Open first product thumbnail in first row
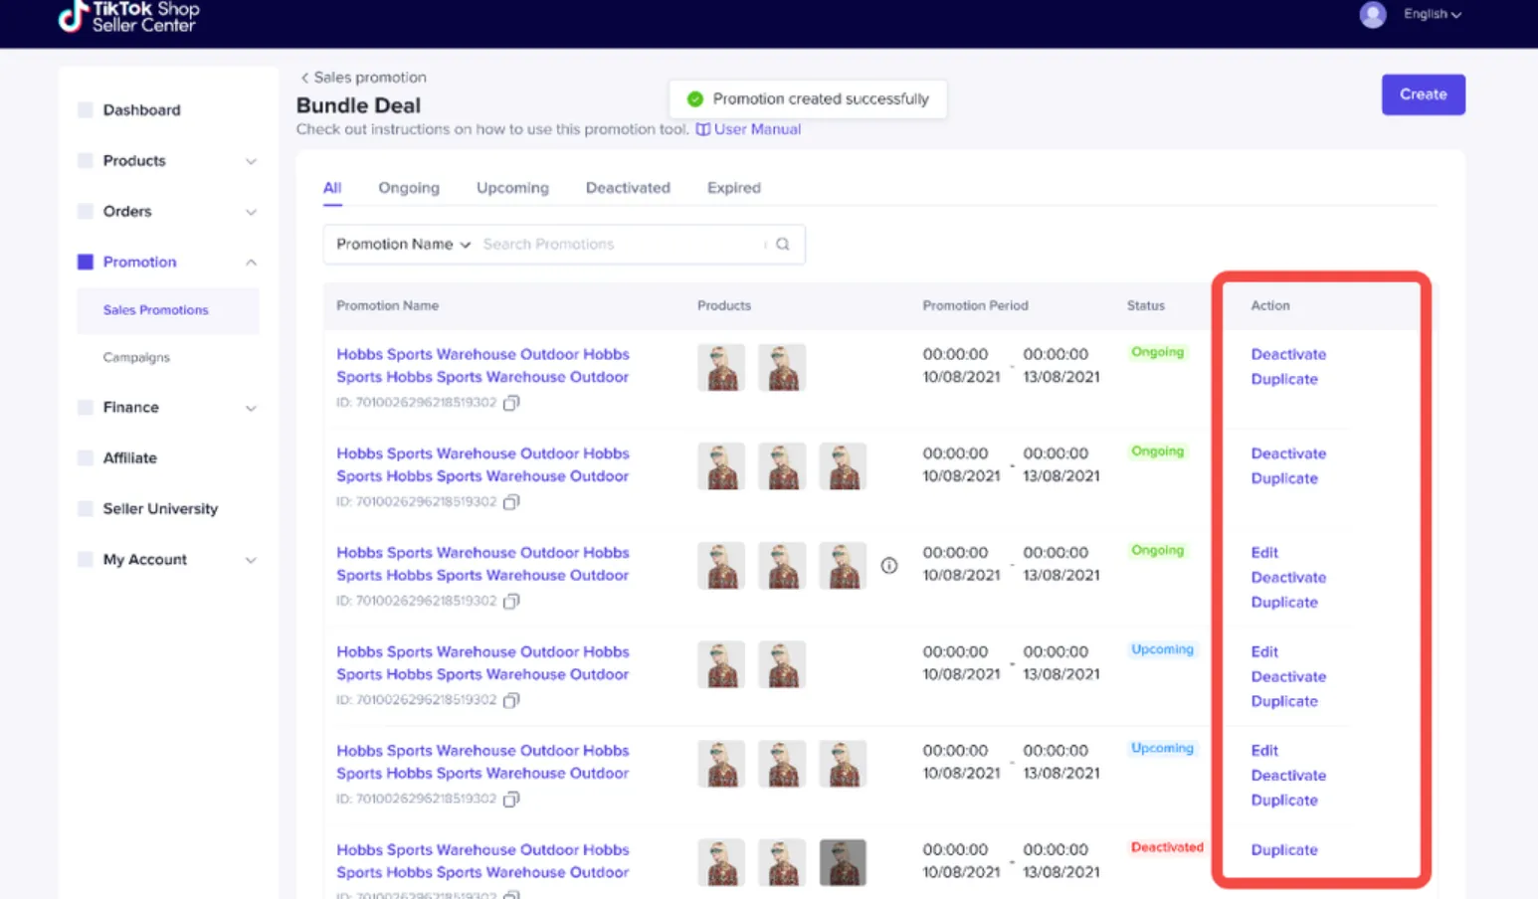This screenshot has height=899, width=1538. pos(721,367)
